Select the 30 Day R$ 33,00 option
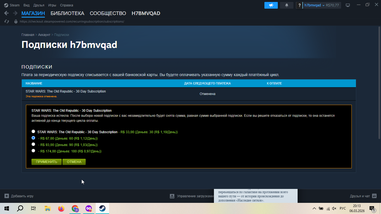This screenshot has width=381, height=214. 33,132
